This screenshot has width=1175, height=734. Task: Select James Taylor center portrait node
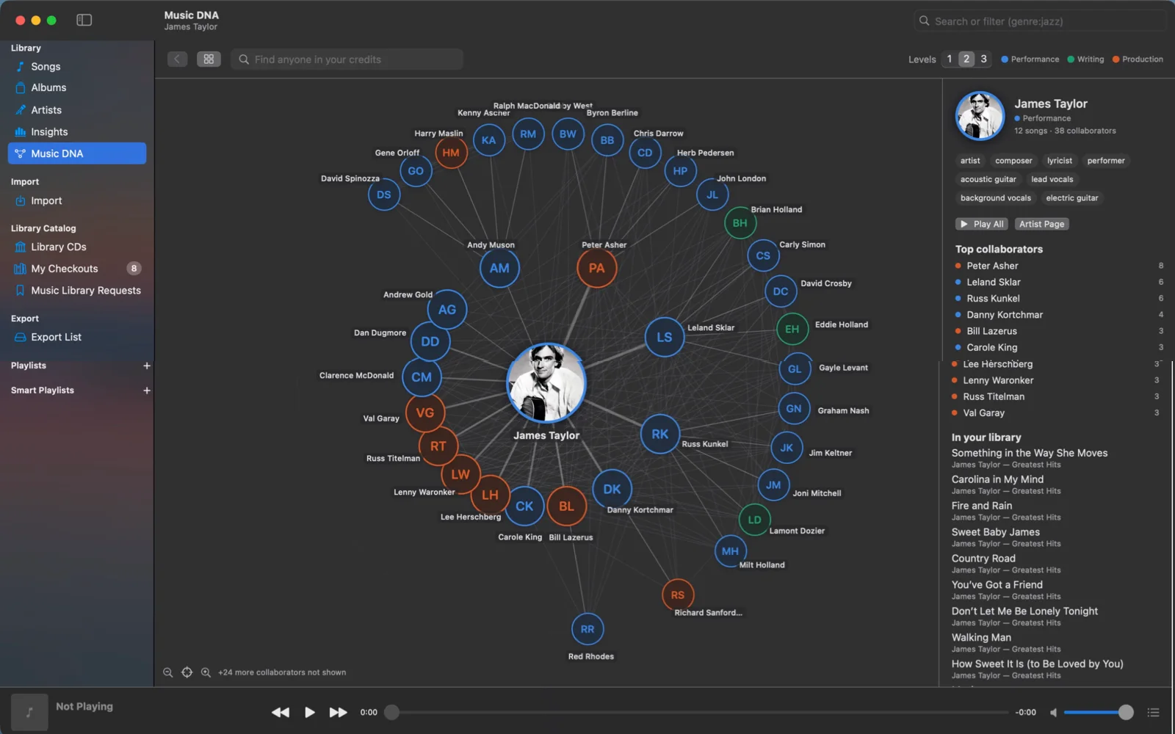coord(546,382)
